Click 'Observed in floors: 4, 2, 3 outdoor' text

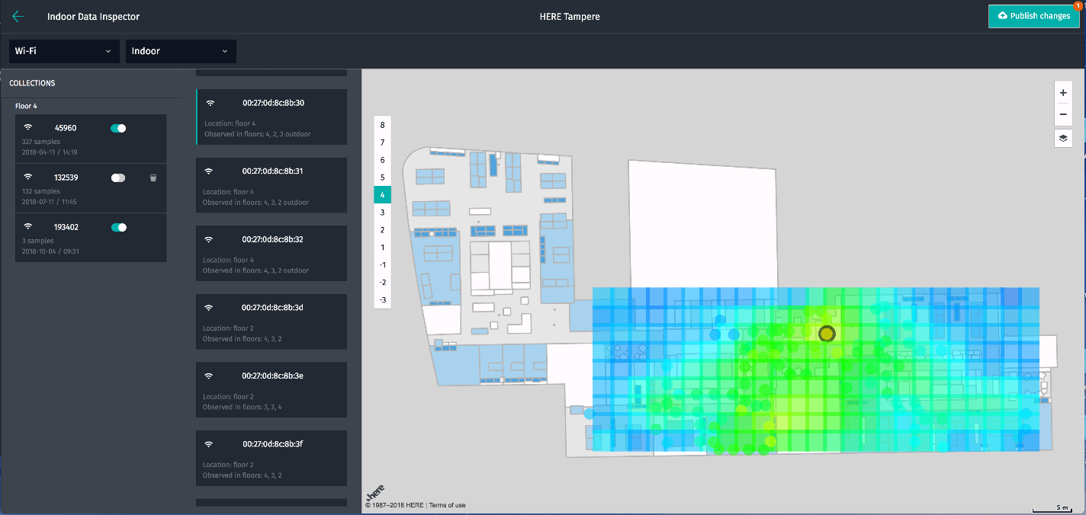click(x=257, y=134)
